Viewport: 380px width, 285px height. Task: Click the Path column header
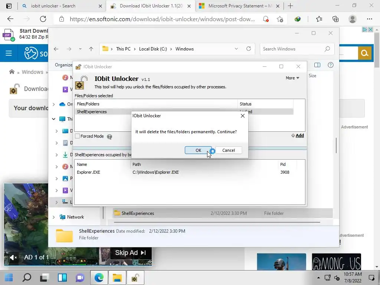click(137, 164)
